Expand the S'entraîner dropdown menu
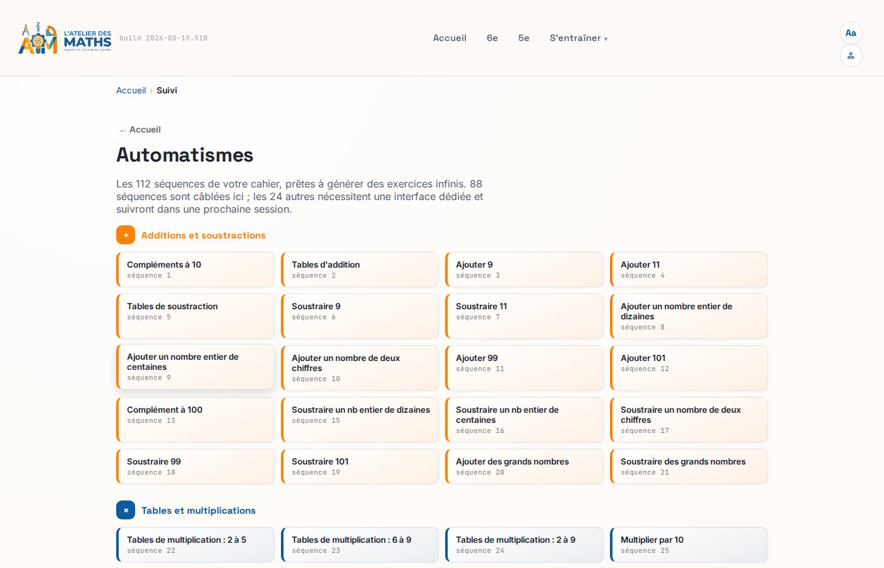This screenshot has width=884, height=568. (578, 38)
